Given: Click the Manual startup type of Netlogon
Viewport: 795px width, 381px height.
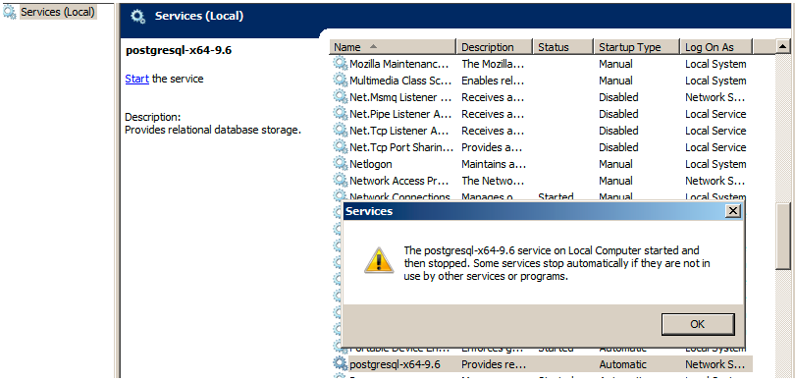Looking at the screenshot, I should [615, 164].
